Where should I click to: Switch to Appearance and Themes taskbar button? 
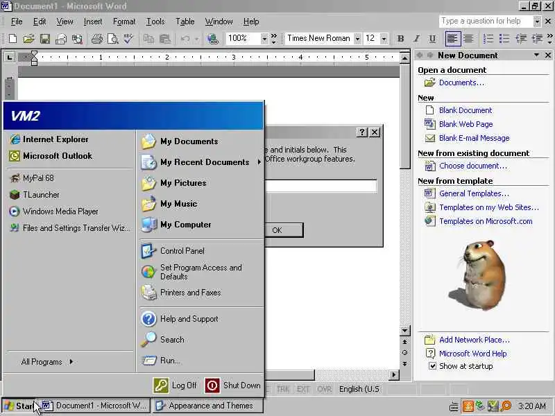207,406
